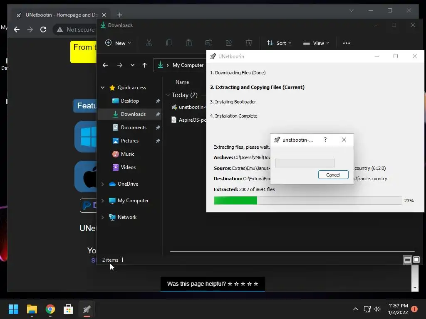The image size is (426, 319).
Task: Unpin Desktop using its pin icon
Action: [158, 101]
